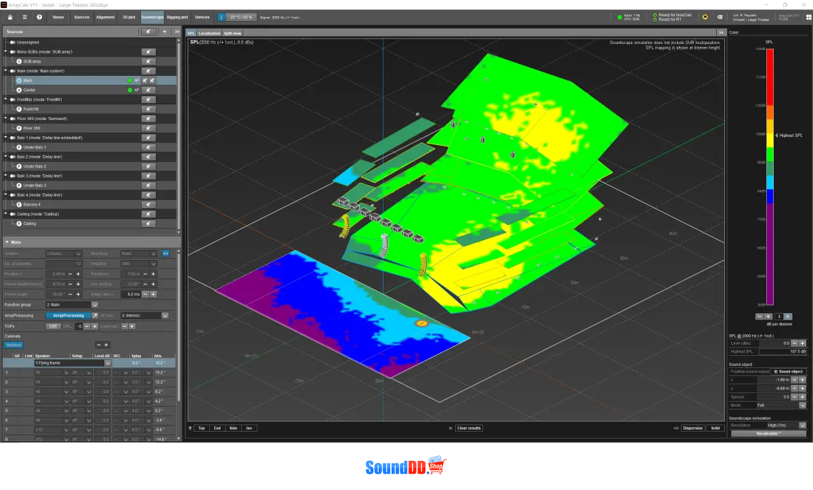Mute all sources in Sources header
813x490 pixels.
point(148,32)
